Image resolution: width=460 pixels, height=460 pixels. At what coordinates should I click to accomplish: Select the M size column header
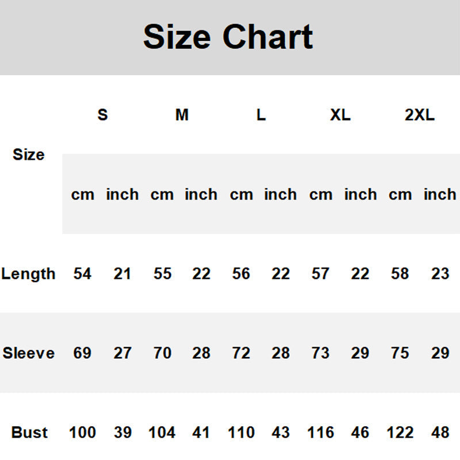tap(182, 115)
